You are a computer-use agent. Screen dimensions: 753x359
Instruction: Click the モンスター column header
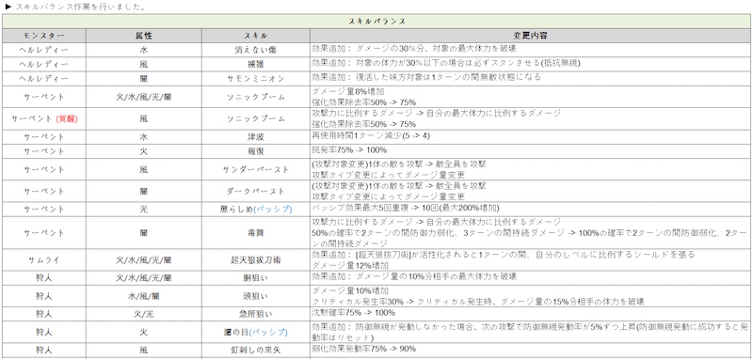coord(44,36)
